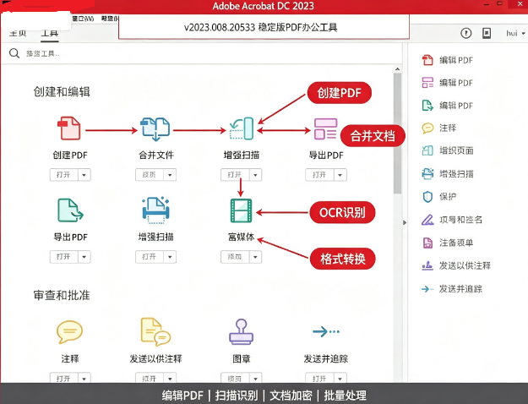Click 打开 button under green 导出PDF
Screen dimensions: 528x404
(x=63, y=257)
